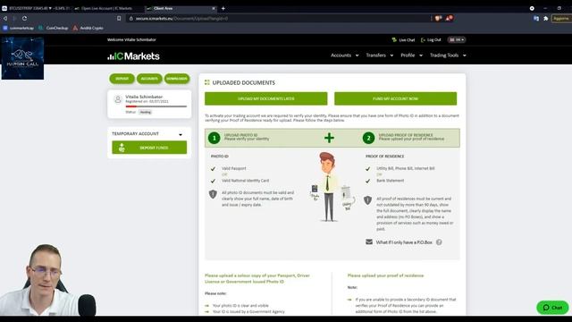Screen dimensions: 572x322
Task: Click the 'Bank Statement' text
Action: [390, 181]
